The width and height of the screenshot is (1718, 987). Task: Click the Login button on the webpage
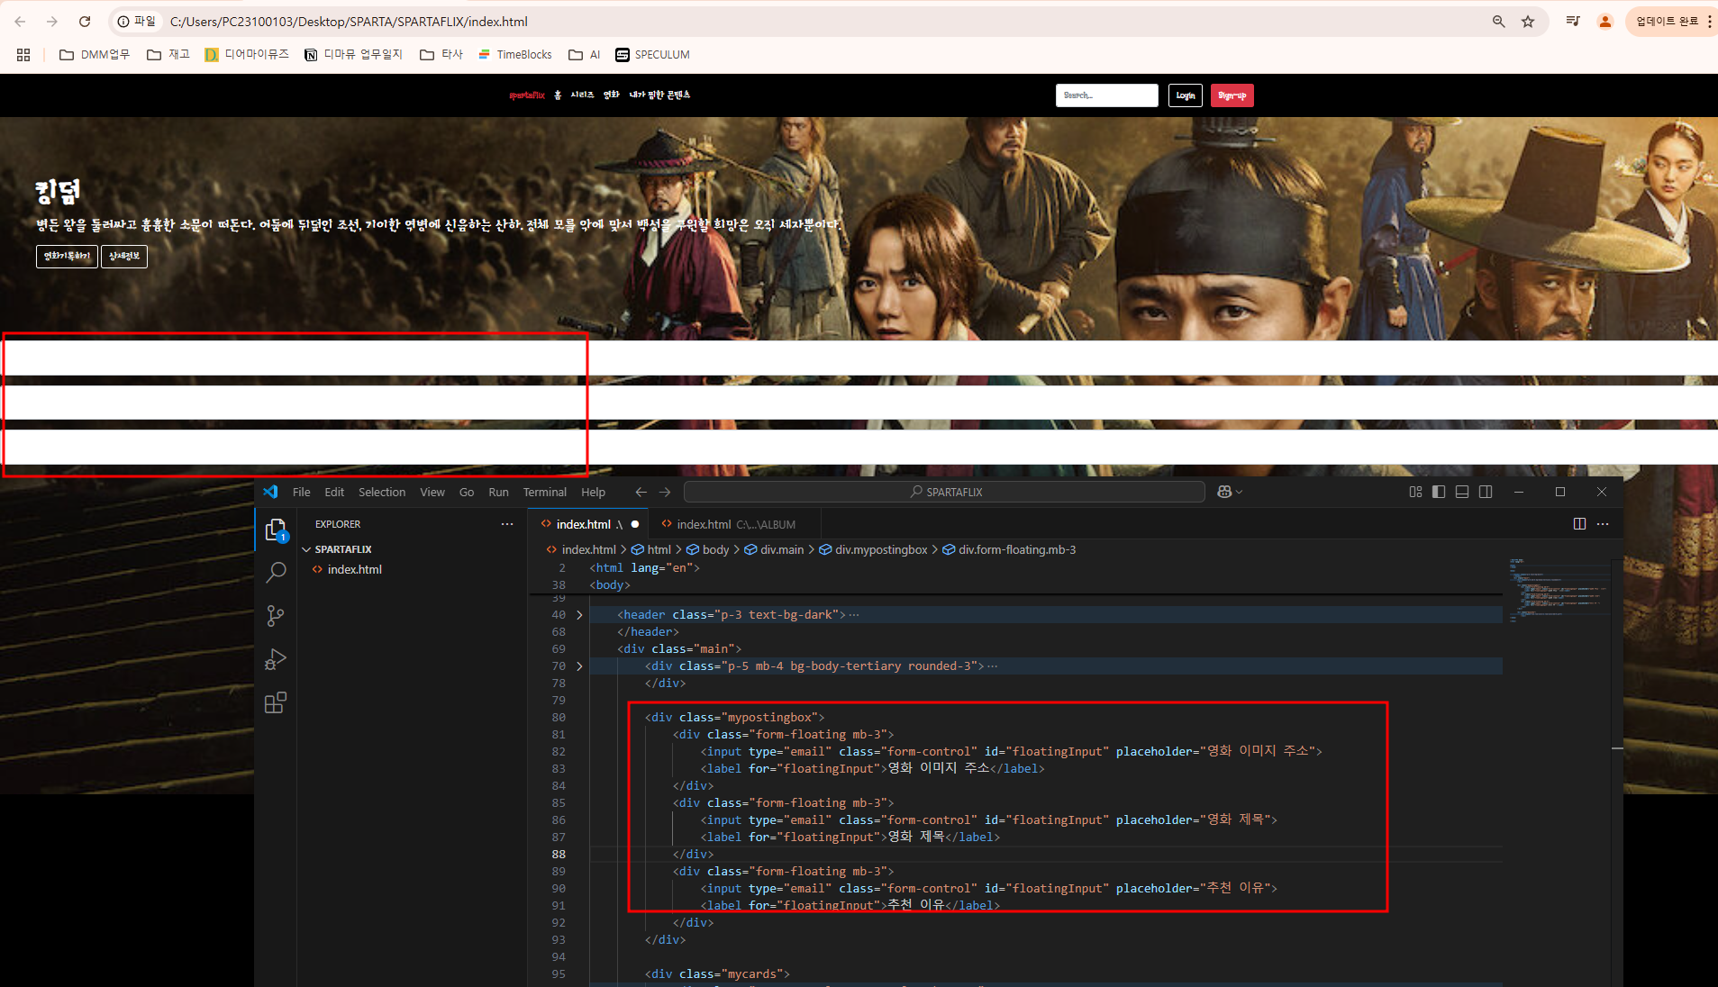point(1186,95)
